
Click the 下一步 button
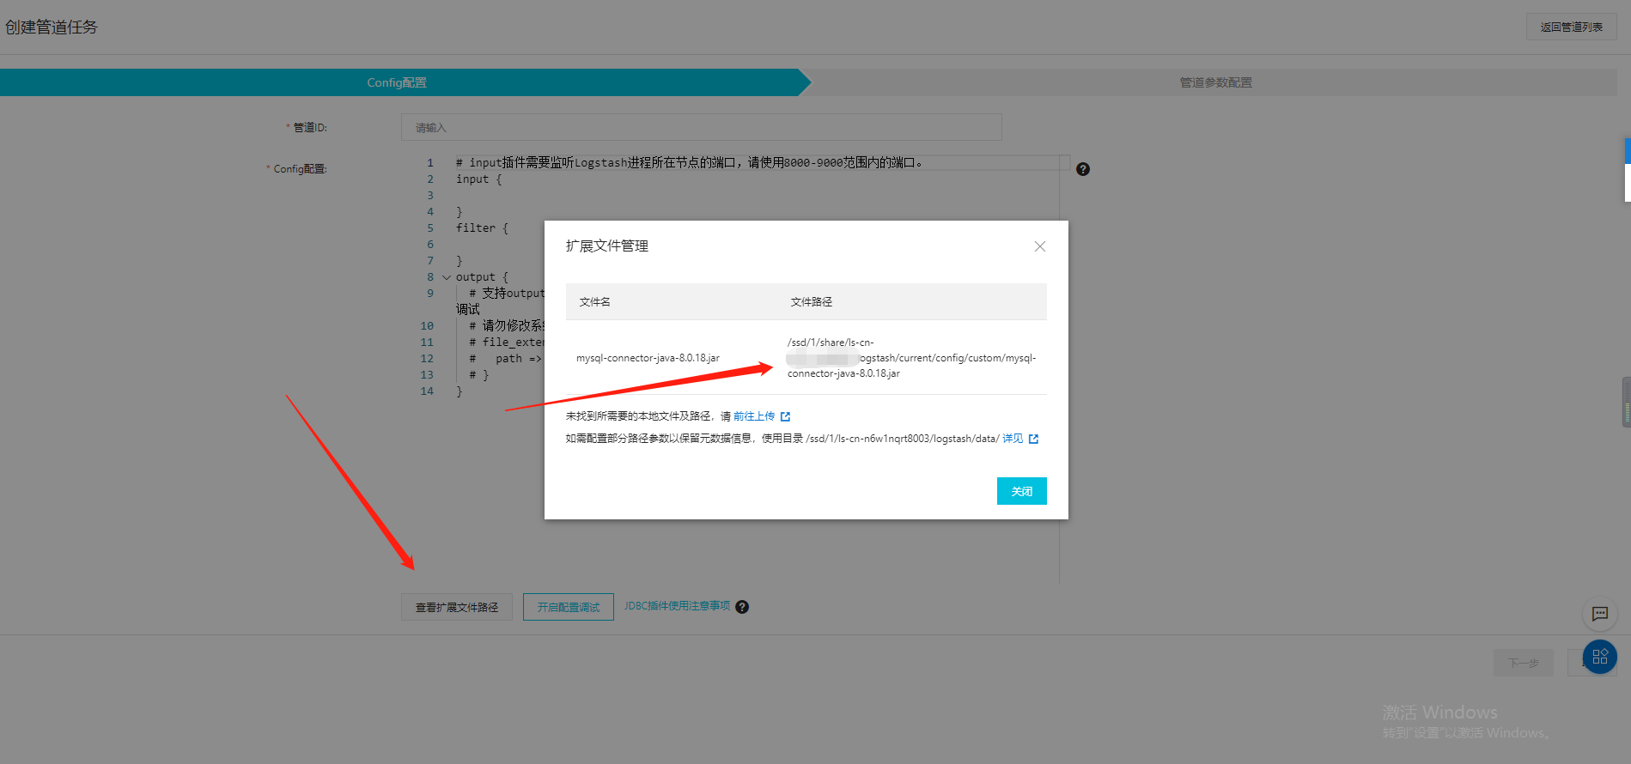(x=1524, y=663)
